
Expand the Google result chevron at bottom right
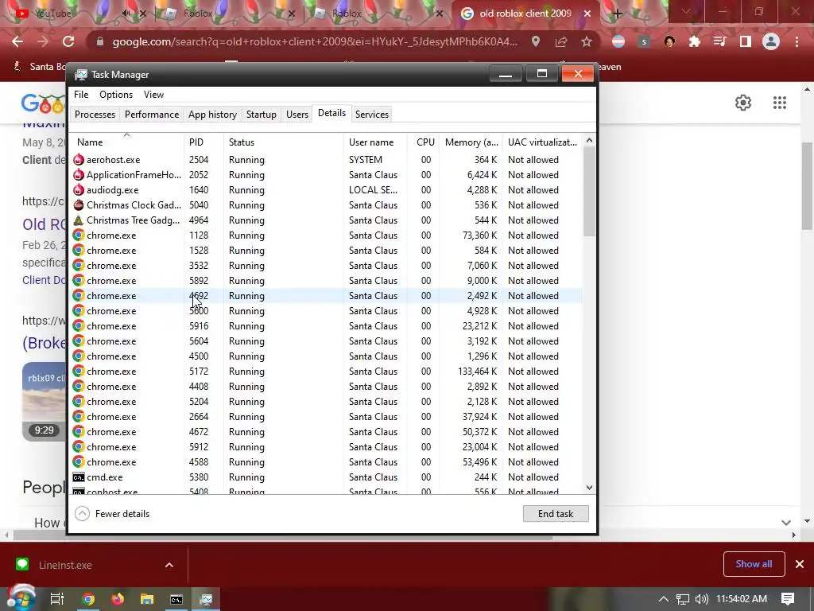[786, 523]
